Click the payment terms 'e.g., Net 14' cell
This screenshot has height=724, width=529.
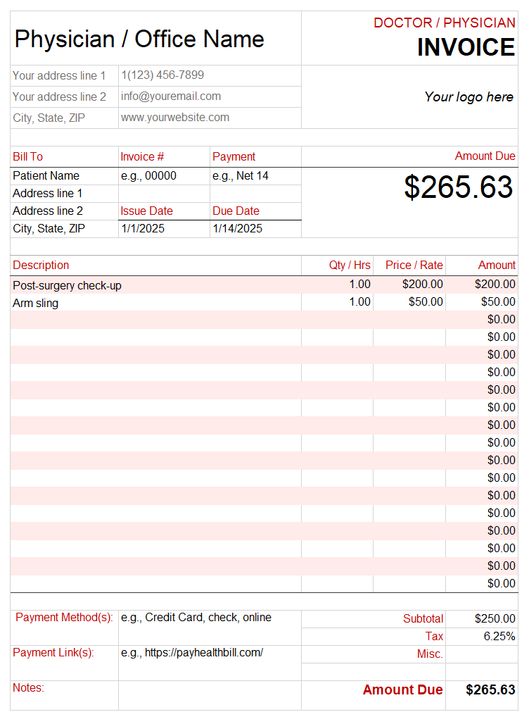(x=241, y=176)
